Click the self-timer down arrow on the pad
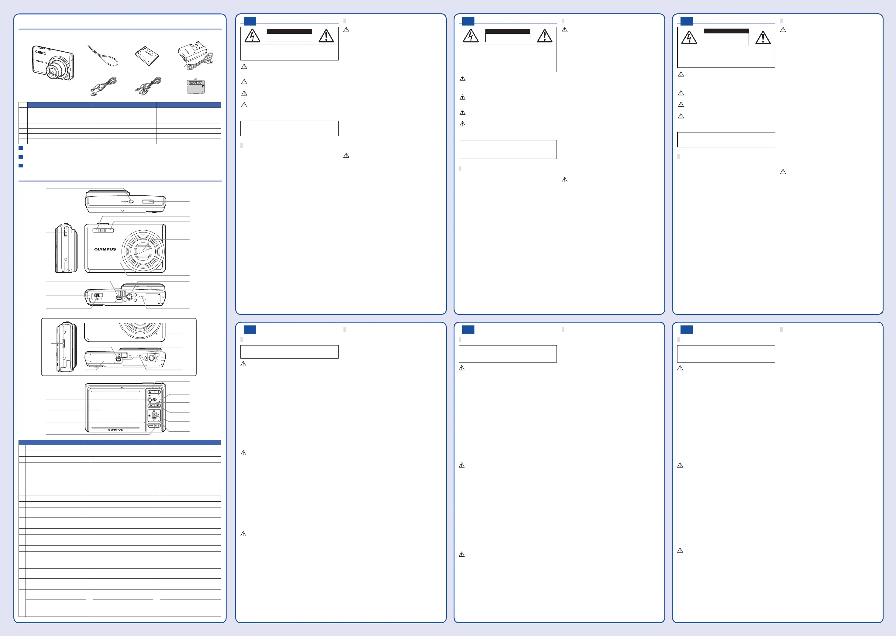 point(154,420)
